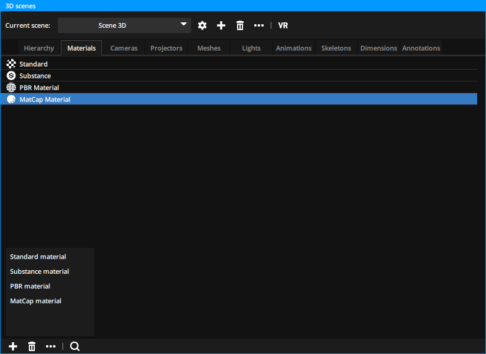
Task: Toggle VR mode button
Action: tap(283, 25)
